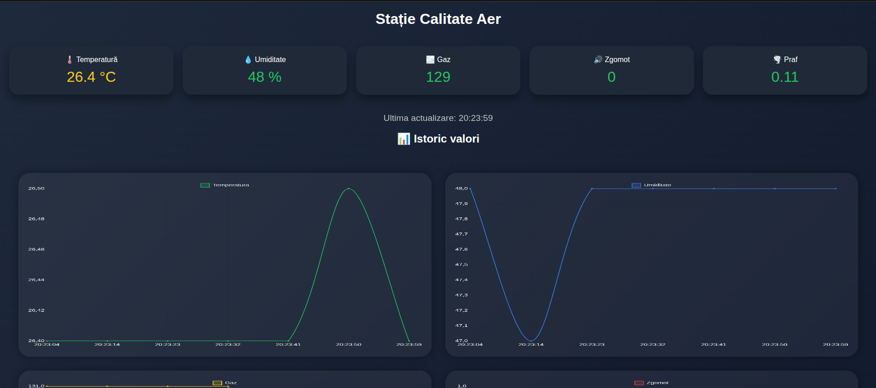
Task: Click 26,50 on the Temperatura y-axis
Action: pos(36,188)
